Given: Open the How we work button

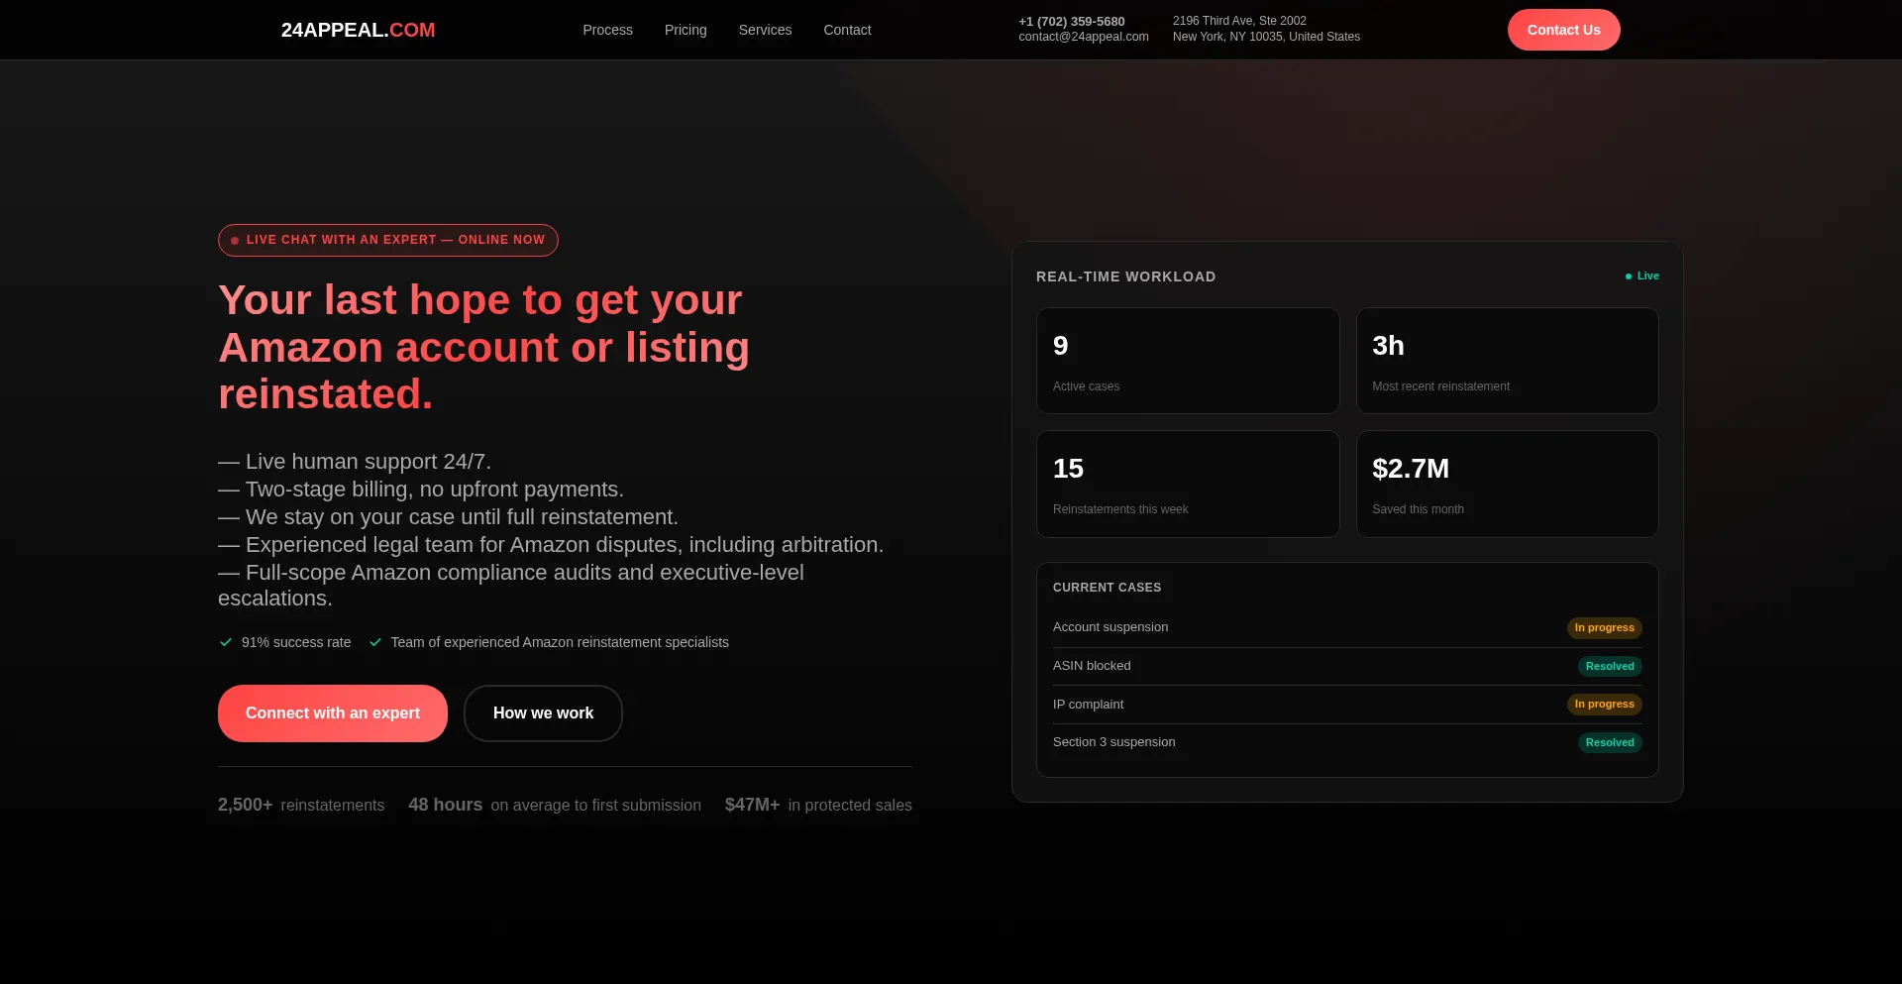Looking at the screenshot, I should pos(543,713).
